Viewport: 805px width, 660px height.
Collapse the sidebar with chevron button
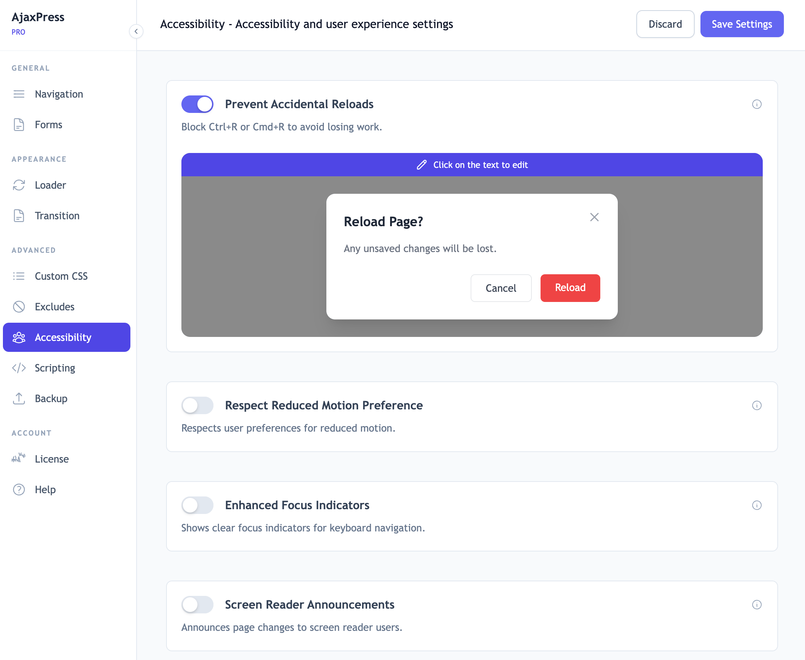tap(136, 32)
